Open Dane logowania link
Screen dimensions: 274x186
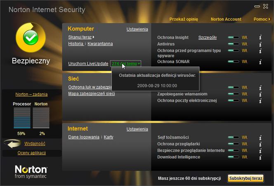pos(84,137)
